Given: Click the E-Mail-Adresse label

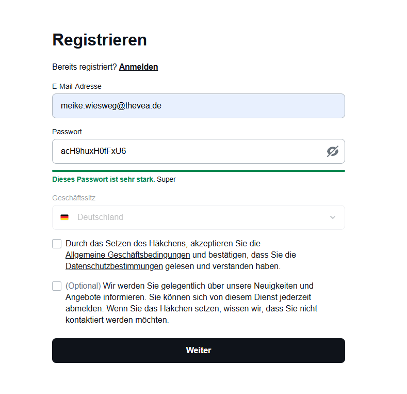Looking at the screenshot, I should click(77, 86).
